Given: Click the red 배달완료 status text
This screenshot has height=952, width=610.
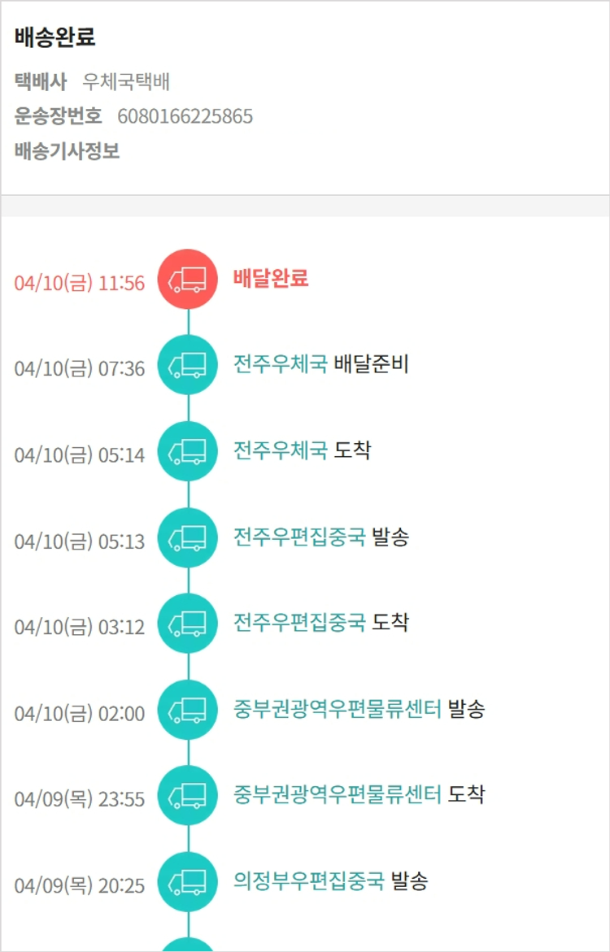Looking at the screenshot, I should 271,279.
